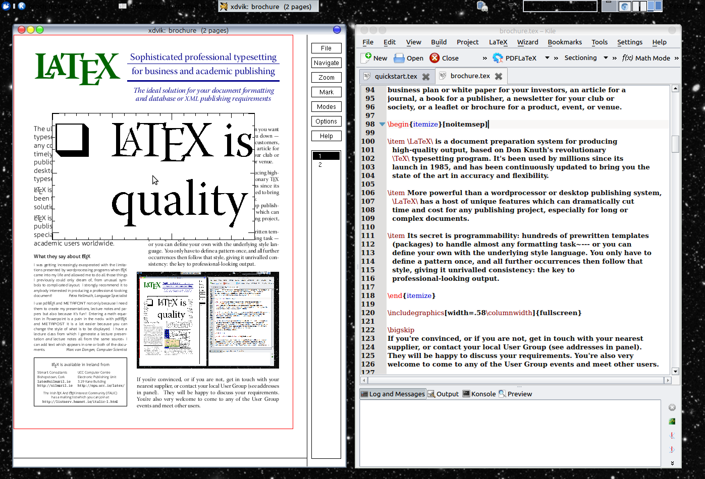Click the next LaTeX error arrow icon
The width and height of the screenshot is (705, 479).
(x=672, y=449)
